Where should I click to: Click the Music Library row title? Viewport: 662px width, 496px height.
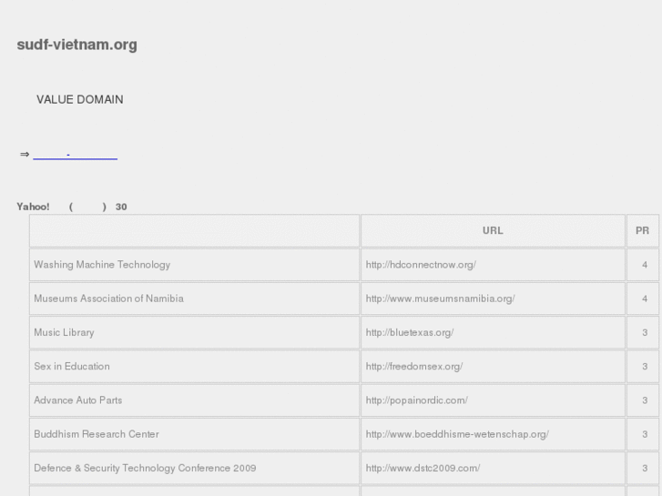[64, 332]
